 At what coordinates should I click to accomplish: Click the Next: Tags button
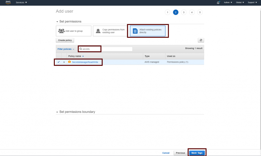click(197, 153)
